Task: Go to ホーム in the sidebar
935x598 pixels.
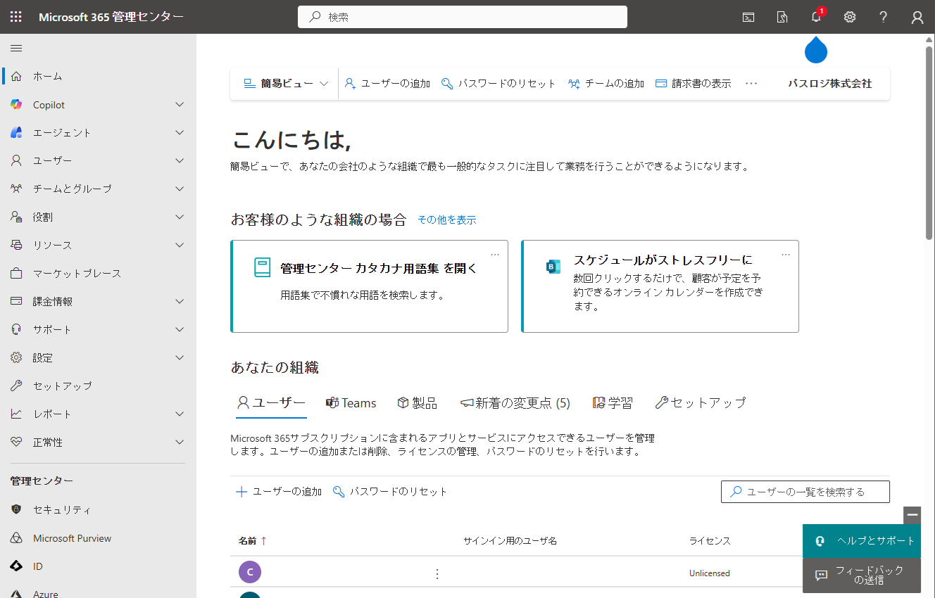Action: 98,76
